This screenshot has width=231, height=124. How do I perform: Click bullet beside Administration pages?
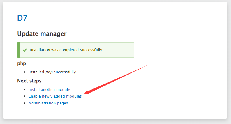(x=25, y=103)
